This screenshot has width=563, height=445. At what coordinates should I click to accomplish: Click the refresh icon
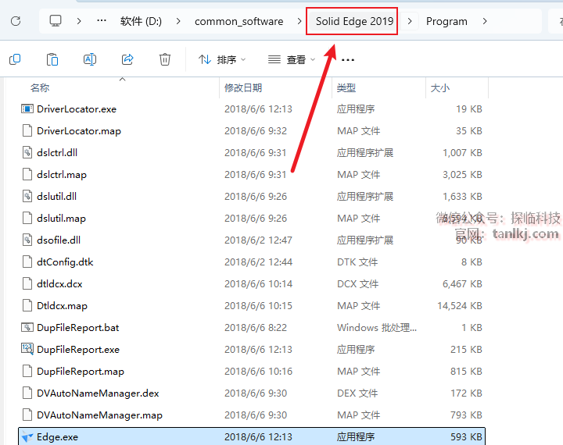[16, 21]
